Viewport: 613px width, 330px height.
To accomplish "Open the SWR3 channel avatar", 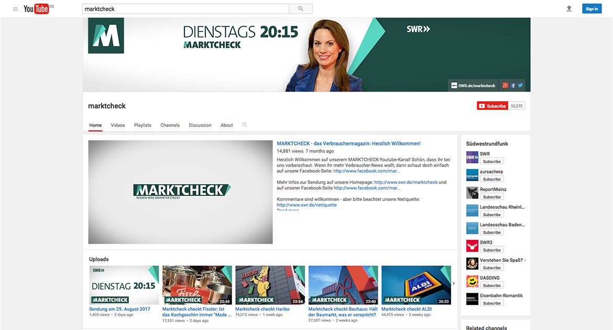I will click(472, 246).
